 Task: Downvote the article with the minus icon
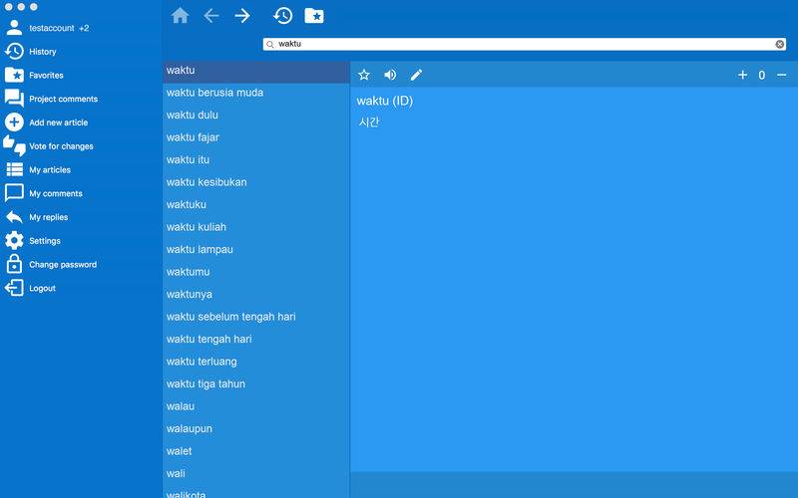click(782, 76)
